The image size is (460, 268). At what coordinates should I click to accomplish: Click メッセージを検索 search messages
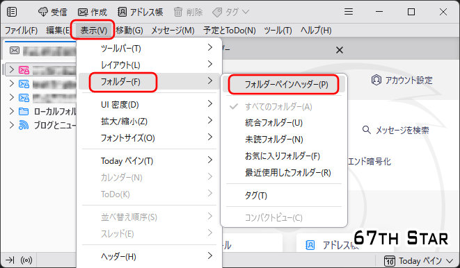pyautogui.click(x=396, y=130)
